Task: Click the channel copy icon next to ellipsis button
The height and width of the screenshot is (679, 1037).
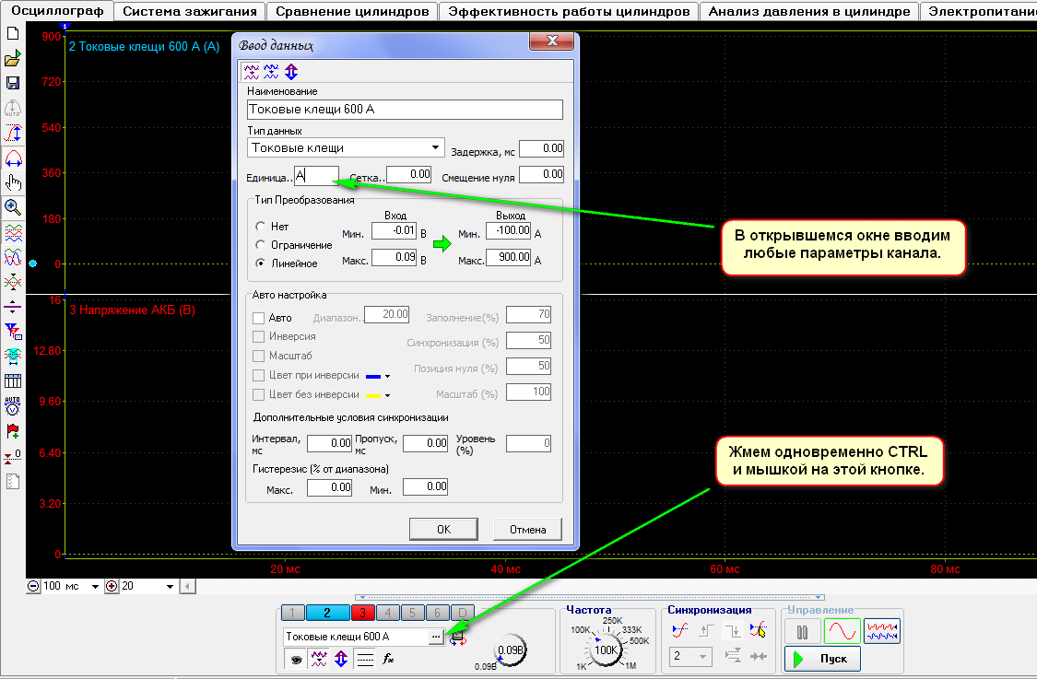Action: (457, 638)
